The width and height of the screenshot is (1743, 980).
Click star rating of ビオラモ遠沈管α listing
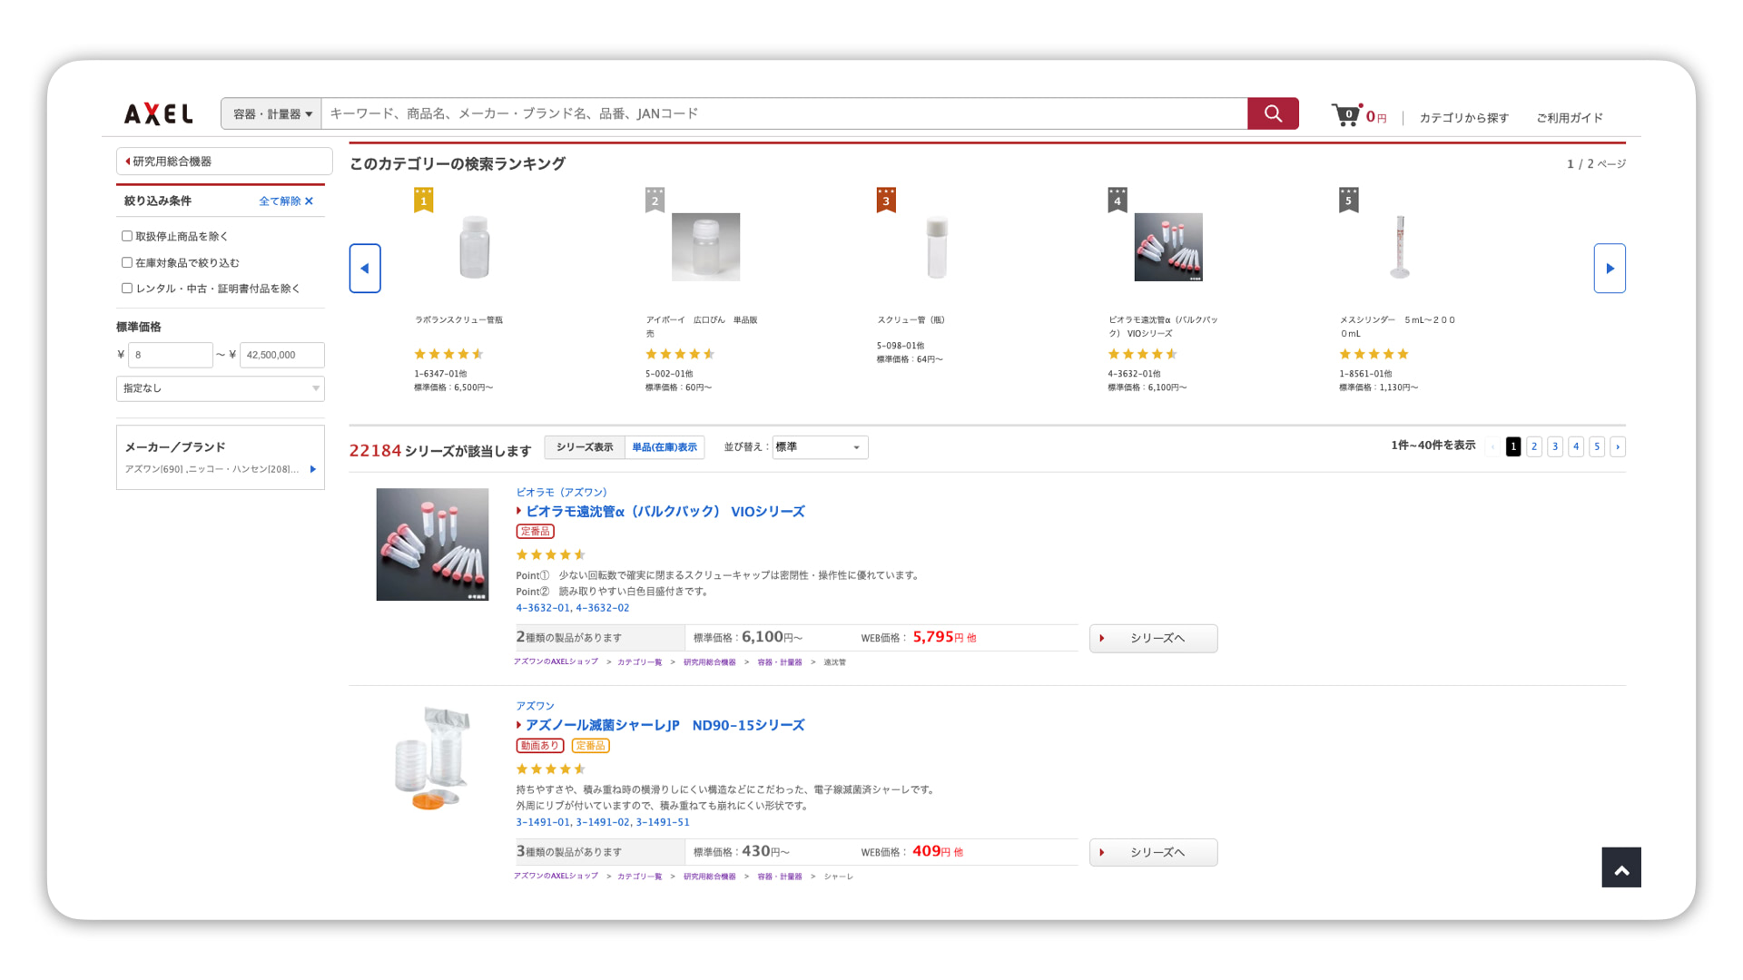pyautogui.click(x=551, y=554)
